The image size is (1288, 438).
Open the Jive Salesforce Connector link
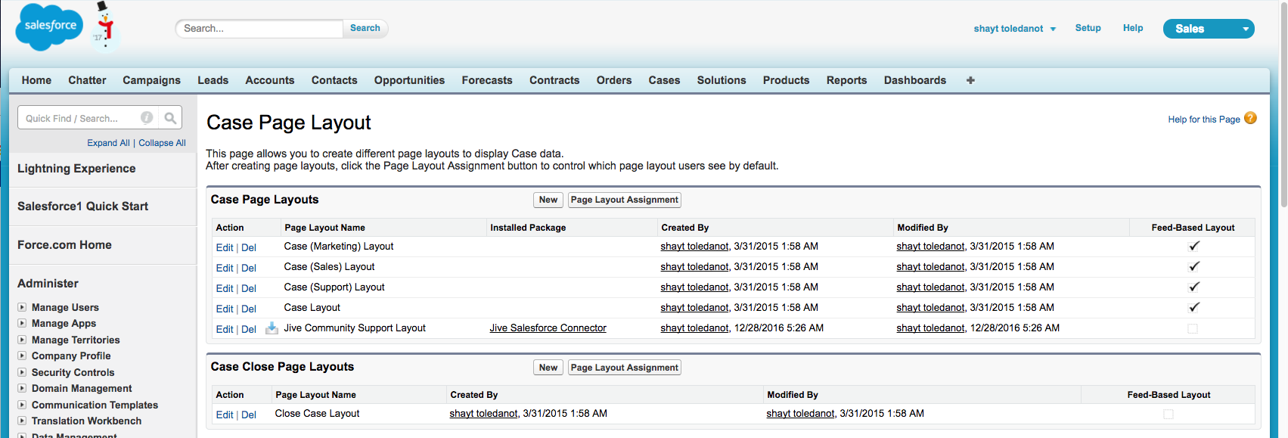click(x=548, y=328)
